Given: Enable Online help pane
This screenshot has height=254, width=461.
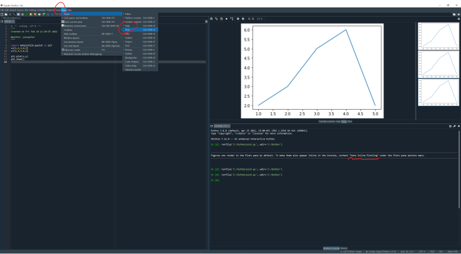Looking at the screenshot, I should click(x=140, y=66).
